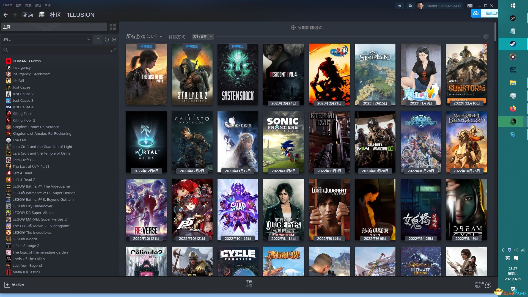Open 下载 管理 downloads manager

point(249,283)
